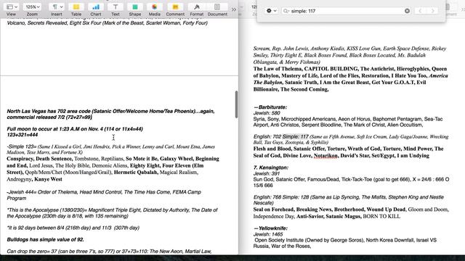
Task: Open the Media browser icon
Action: [x=155, y=7]
